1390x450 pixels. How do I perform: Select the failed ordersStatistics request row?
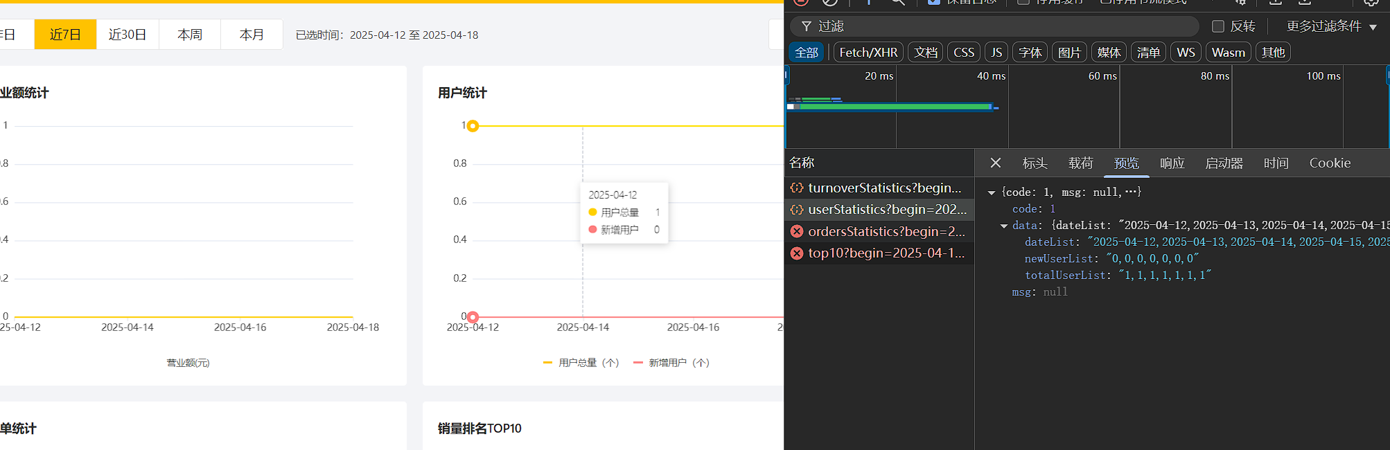[x=879, y=231]
